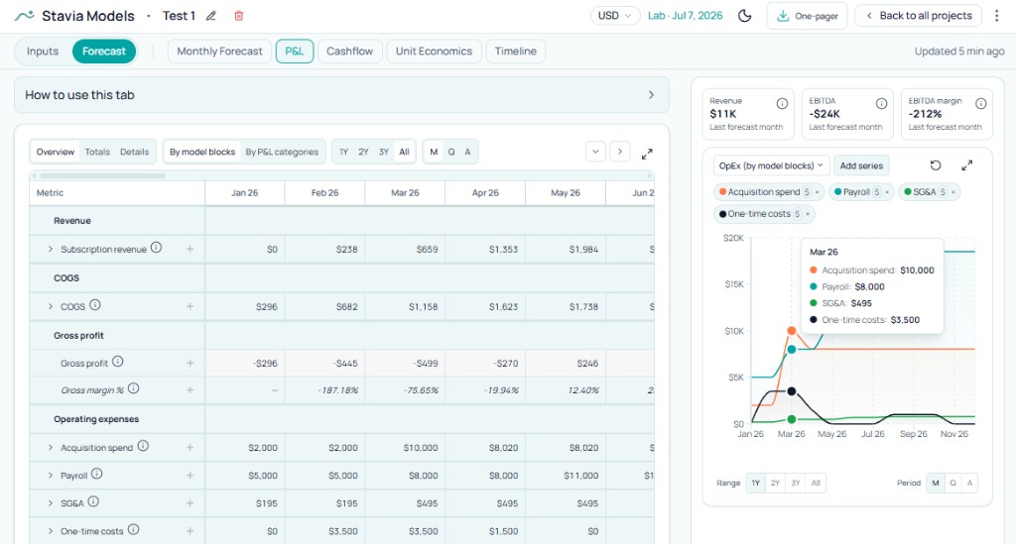
Task: Open the three-dot more options menu
Action: (x=996, y=16)
